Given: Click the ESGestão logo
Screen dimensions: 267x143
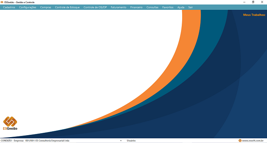Looking at the screenshot, I should point(10,123).
